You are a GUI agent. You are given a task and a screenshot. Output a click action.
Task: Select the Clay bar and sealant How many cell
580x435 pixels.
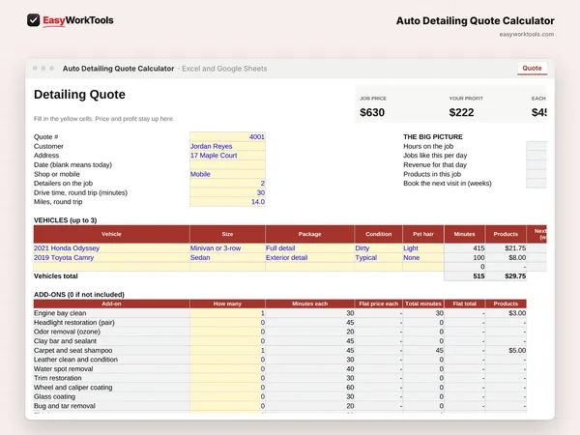tap(227, 340)
